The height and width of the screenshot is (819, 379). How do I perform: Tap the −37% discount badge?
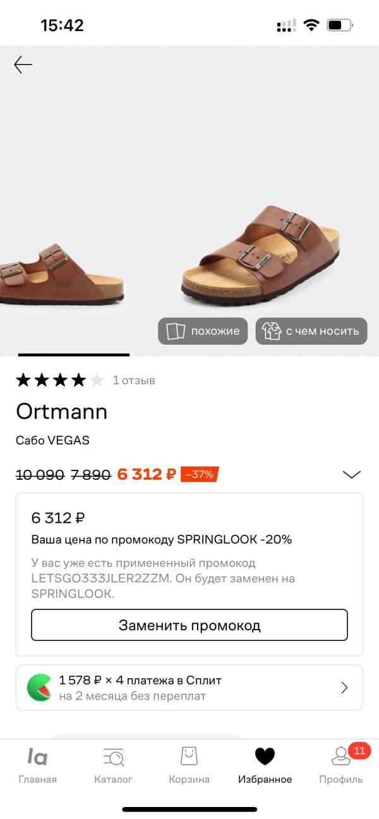(200, 474)
